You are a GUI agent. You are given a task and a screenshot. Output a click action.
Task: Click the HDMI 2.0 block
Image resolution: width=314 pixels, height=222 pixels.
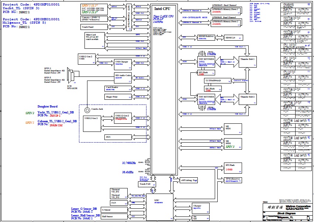pos(234,38)
